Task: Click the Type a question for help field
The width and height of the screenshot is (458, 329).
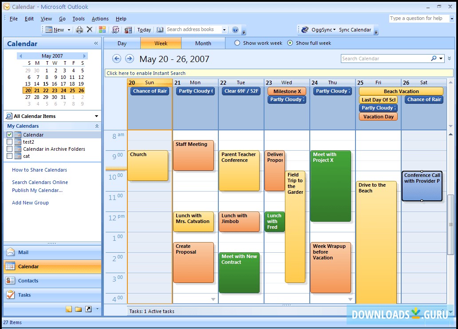Action: [419, 18]
